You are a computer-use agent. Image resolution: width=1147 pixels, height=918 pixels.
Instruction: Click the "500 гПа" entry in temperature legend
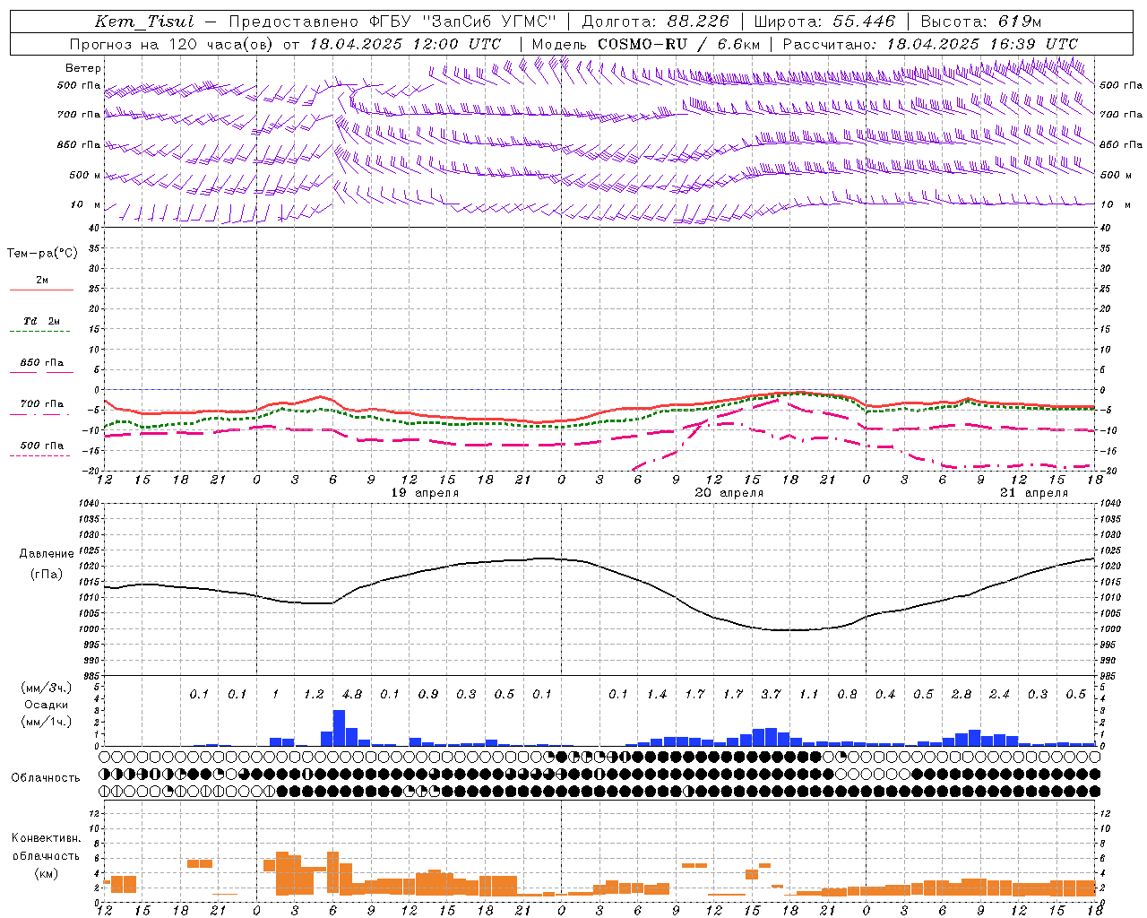[x=42, y=446]
